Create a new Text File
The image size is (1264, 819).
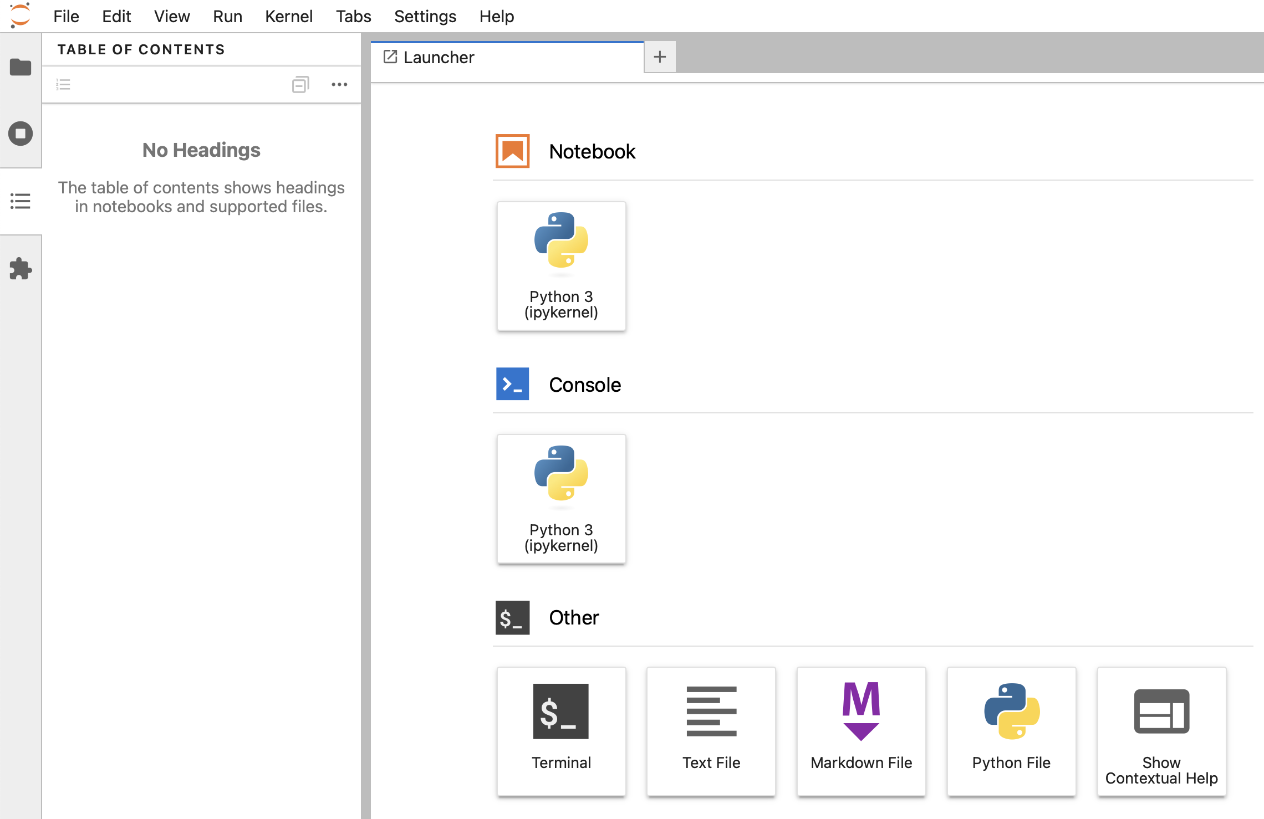point(711,731)
